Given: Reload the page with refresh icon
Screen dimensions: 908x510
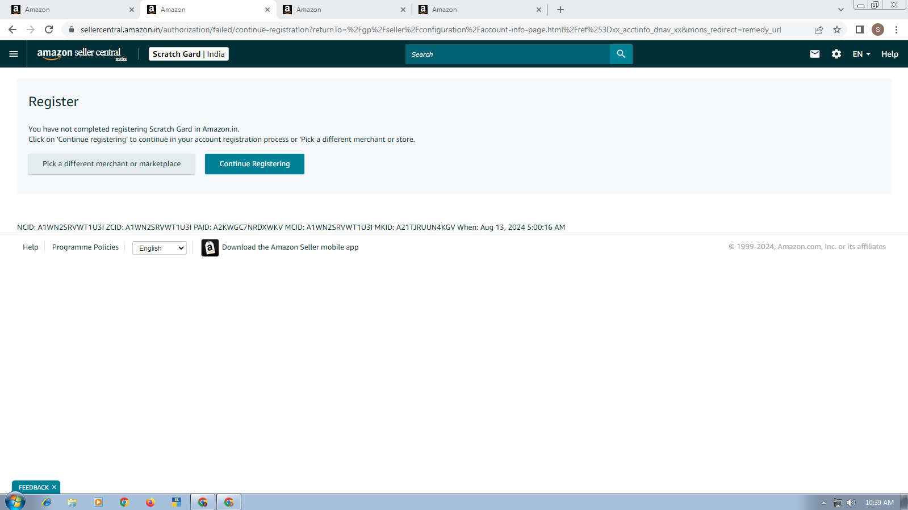Looking at the screenshot, I should (49, 29).
